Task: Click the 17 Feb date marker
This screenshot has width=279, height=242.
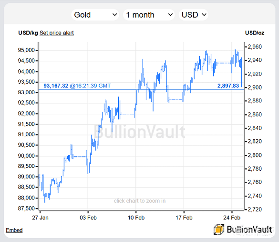Action: pos(184,218)
